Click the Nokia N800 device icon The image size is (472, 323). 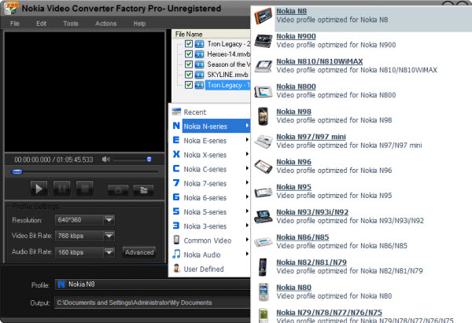pos(263,91)
